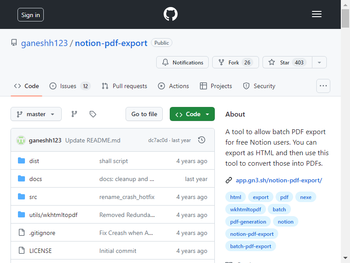This screenshot has width=350, height=263.
Task: View branches via the branch icon
Action: point(74,114)
